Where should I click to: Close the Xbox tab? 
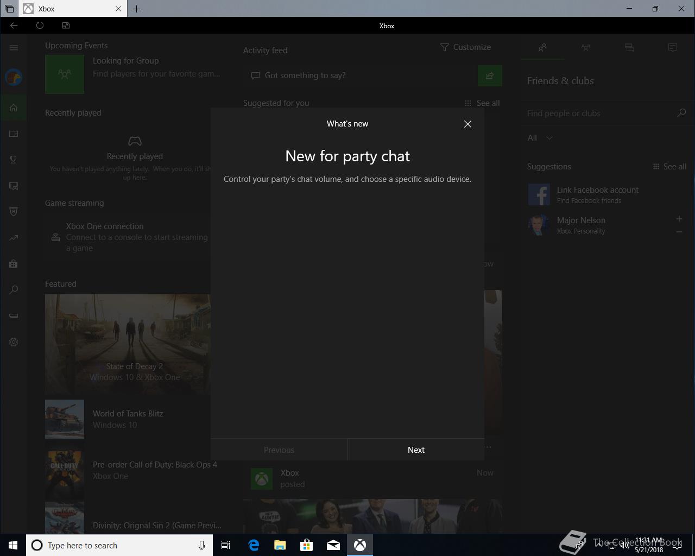point(118,9)
